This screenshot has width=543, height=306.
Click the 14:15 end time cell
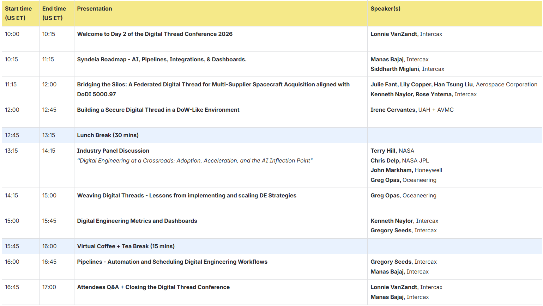pyautogui.click(x=57, y=165)
